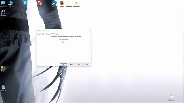Click the Apply button

pos(79,64)
